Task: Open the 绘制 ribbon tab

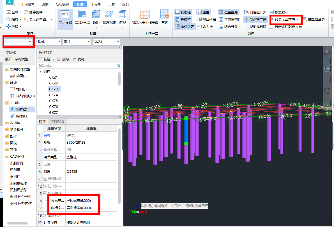Action: [45, 4]
